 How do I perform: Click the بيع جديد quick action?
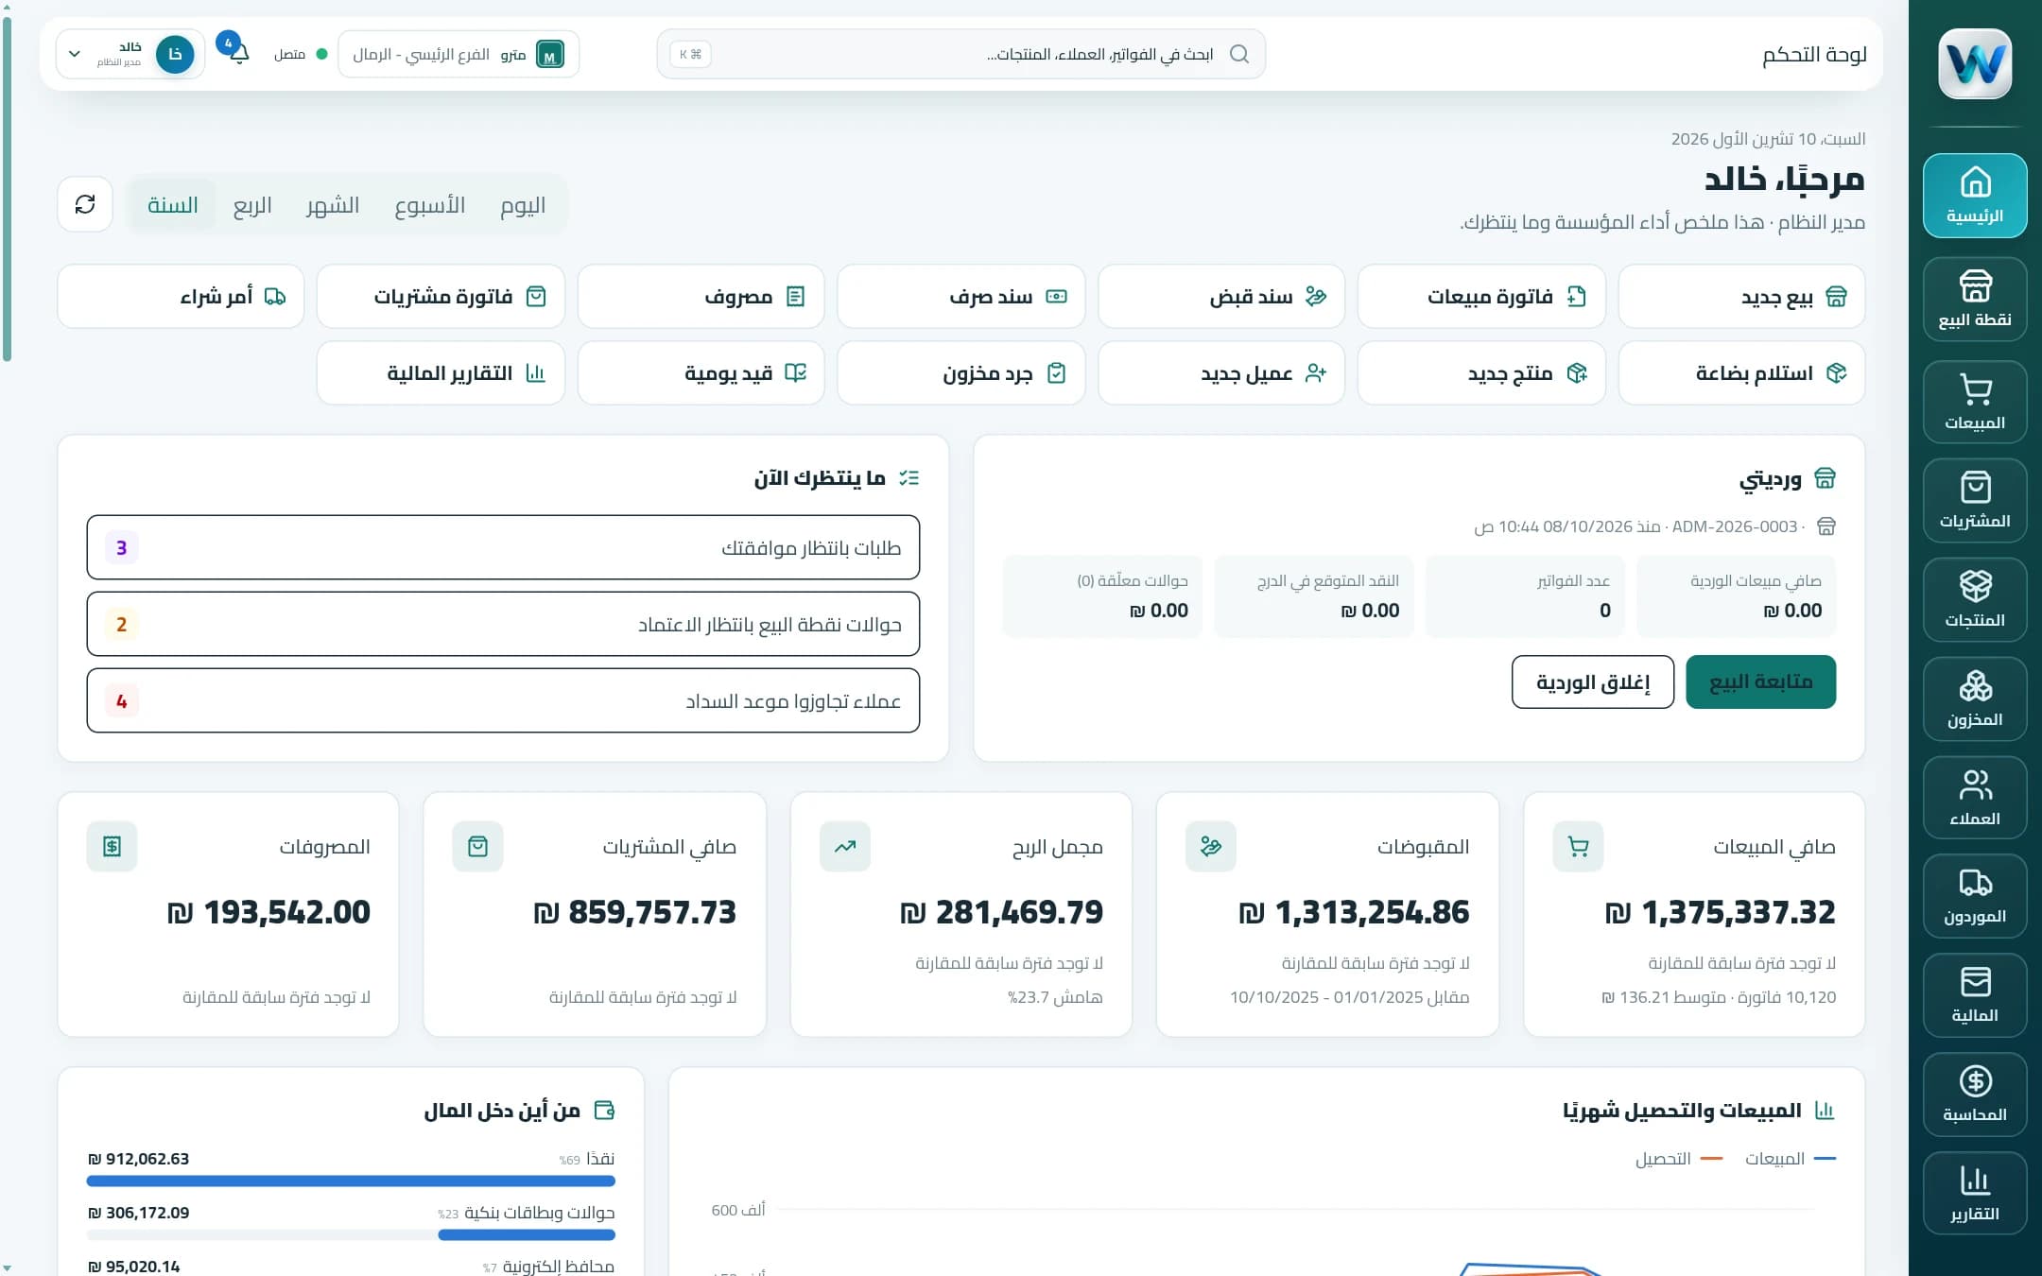[x=1741, y=297]
